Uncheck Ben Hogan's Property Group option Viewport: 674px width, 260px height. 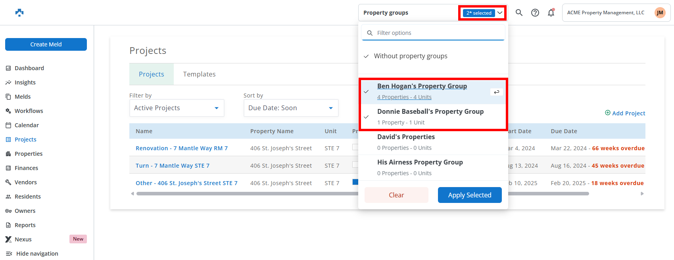pos(422,92)
